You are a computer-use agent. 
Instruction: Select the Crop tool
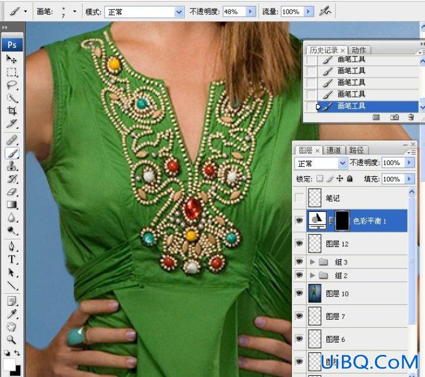tap(11, 111)
